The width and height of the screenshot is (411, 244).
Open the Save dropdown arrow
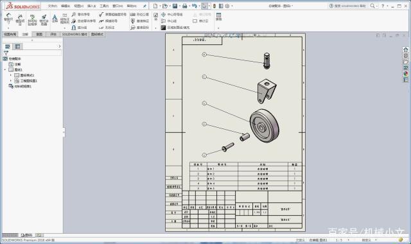pos(180,6)
